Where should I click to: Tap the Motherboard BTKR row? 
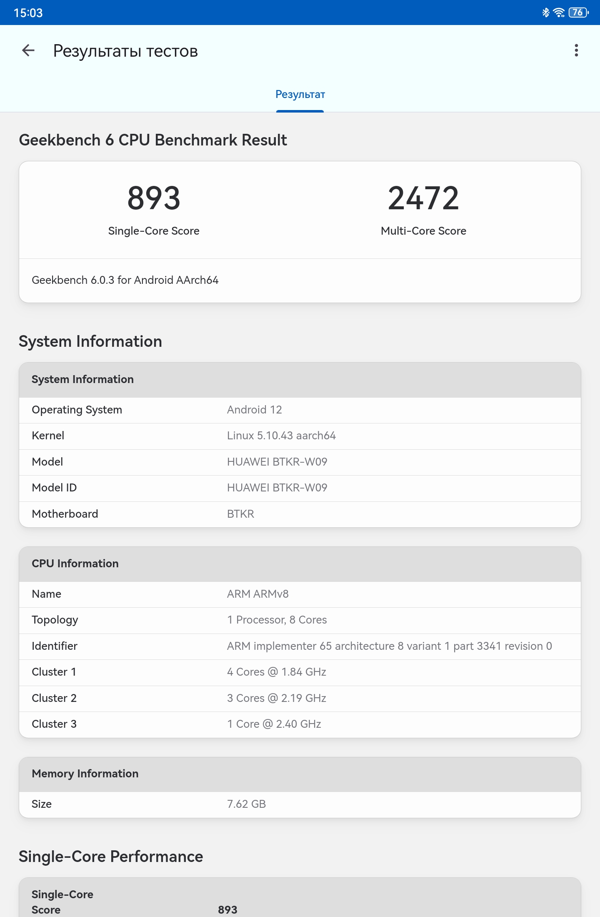click(x=300, y=514)
